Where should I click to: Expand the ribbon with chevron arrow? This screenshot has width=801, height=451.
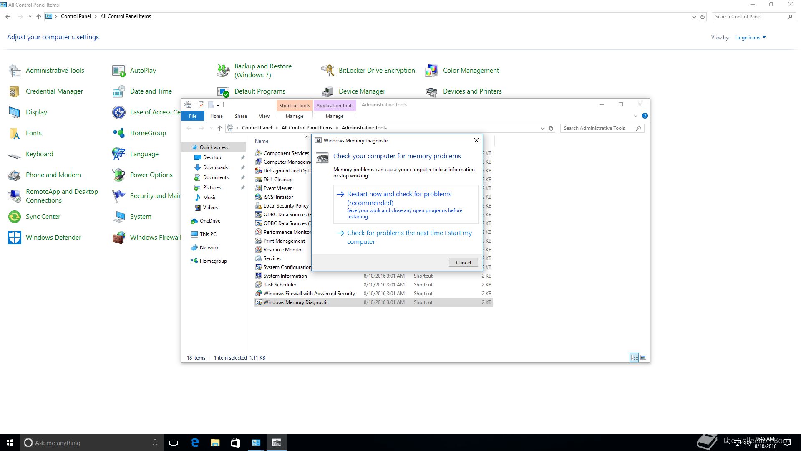pyautogui.click(x=635, y=116)
